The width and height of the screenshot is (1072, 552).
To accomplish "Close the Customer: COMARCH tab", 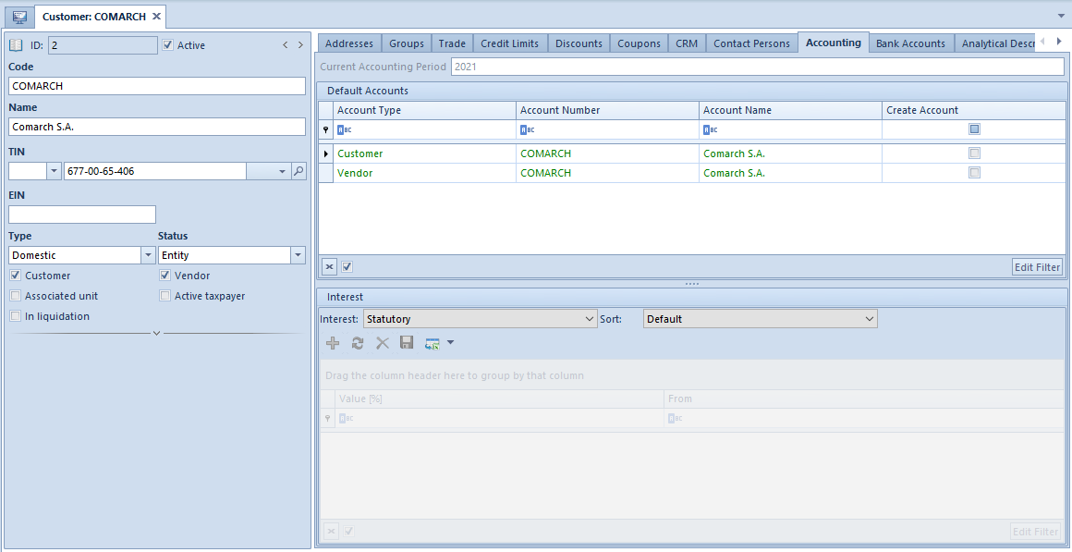I will (156, 17).
